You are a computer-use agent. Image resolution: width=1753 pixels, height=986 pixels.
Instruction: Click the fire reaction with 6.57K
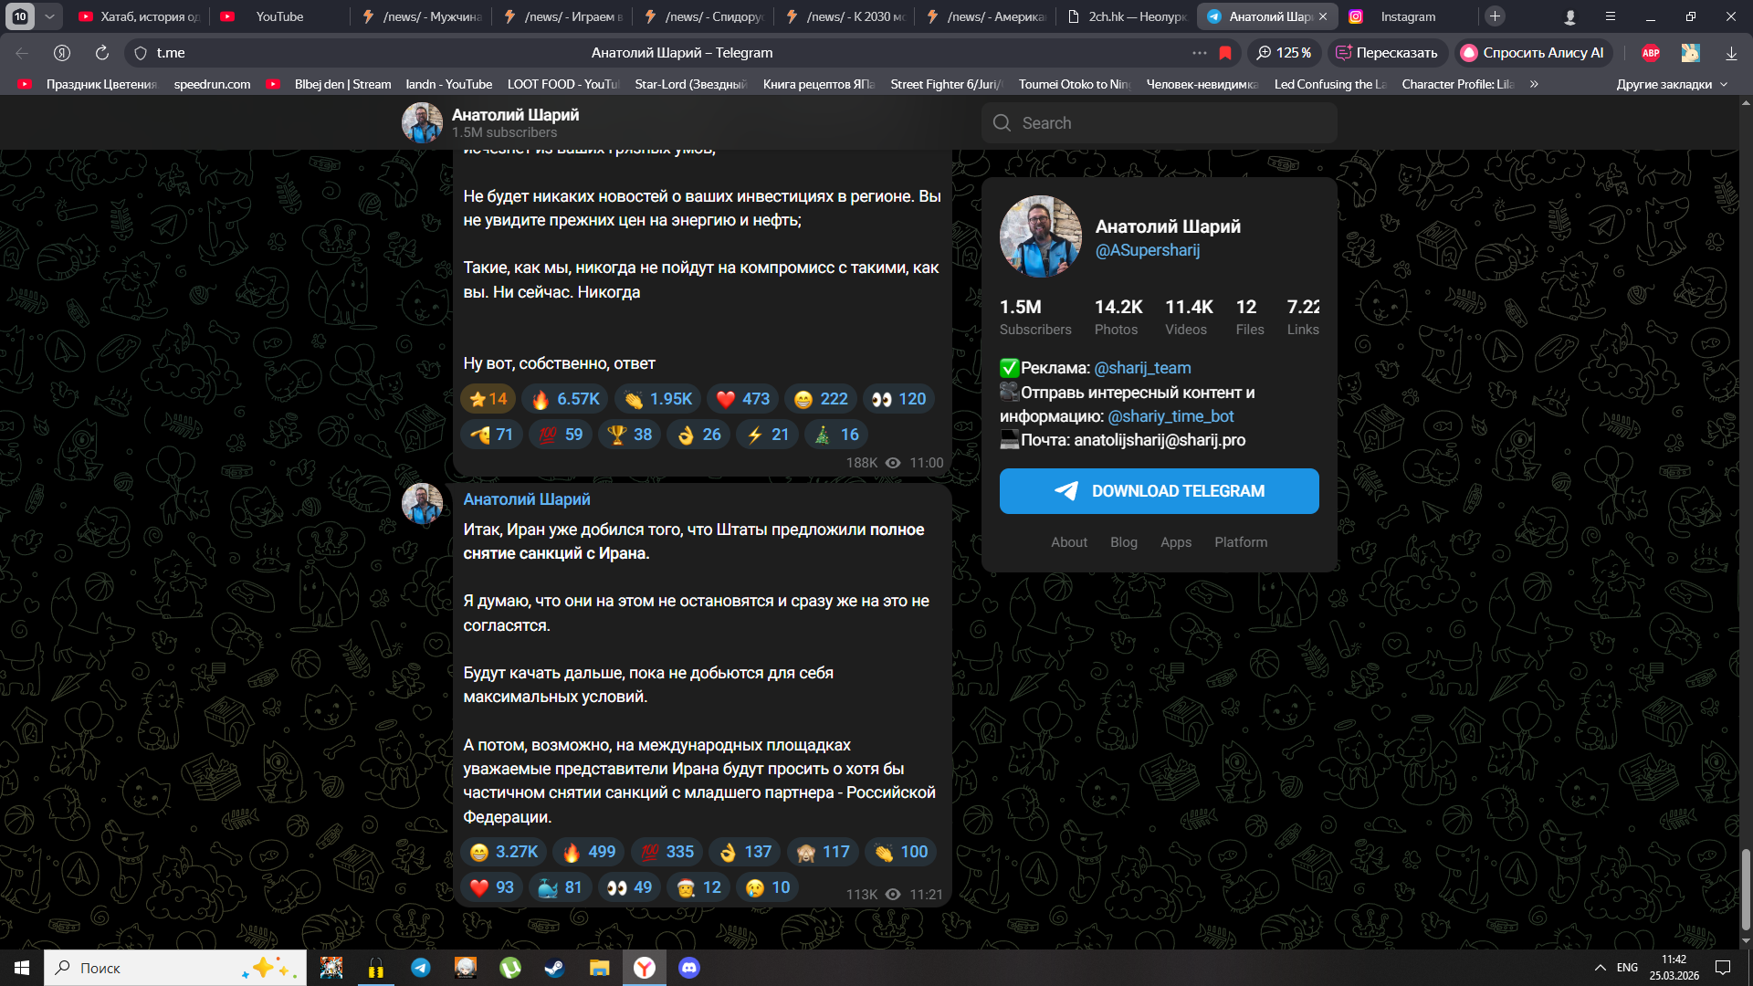point(566,399)
